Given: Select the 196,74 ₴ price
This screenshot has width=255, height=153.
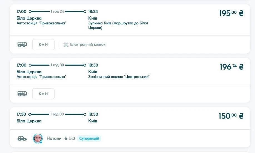Looking at the screenshot, I should coord(232,67).
